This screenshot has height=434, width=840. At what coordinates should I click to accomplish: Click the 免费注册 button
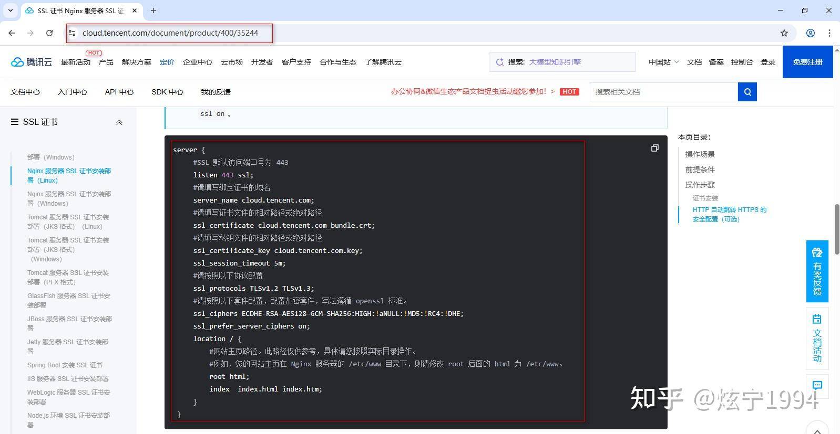tap(807, 62)
